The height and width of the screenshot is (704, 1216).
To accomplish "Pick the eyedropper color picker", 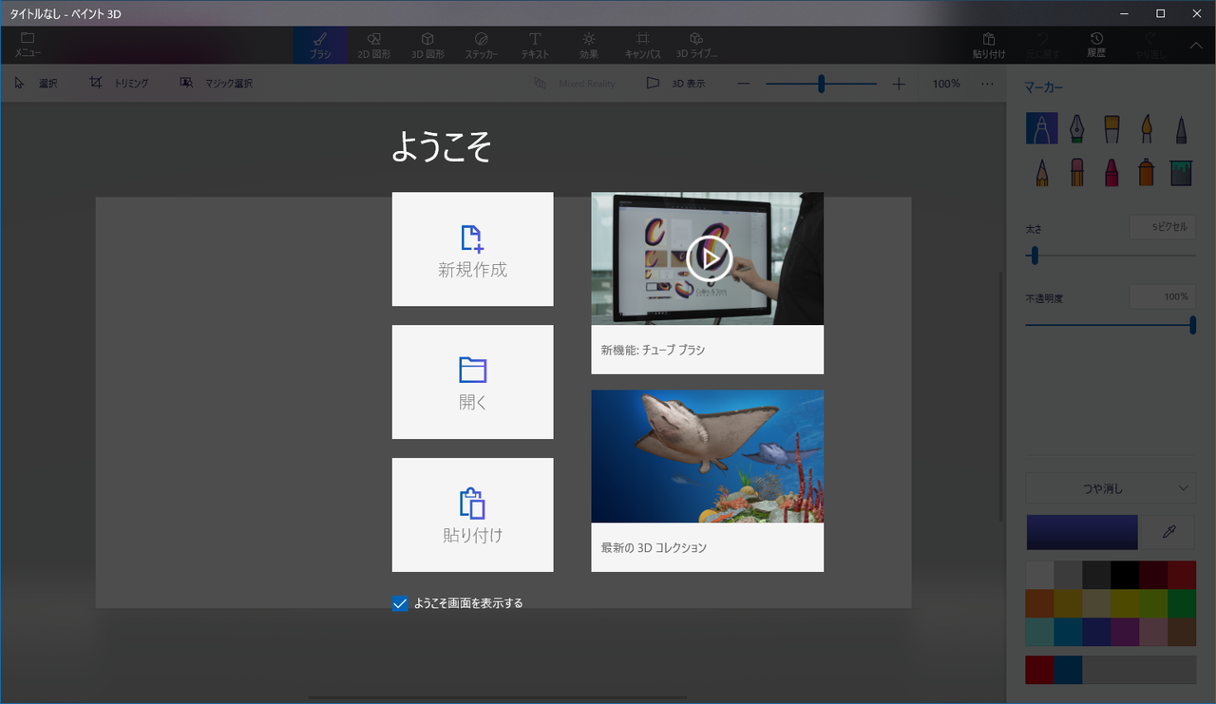I will [1168, 532].
